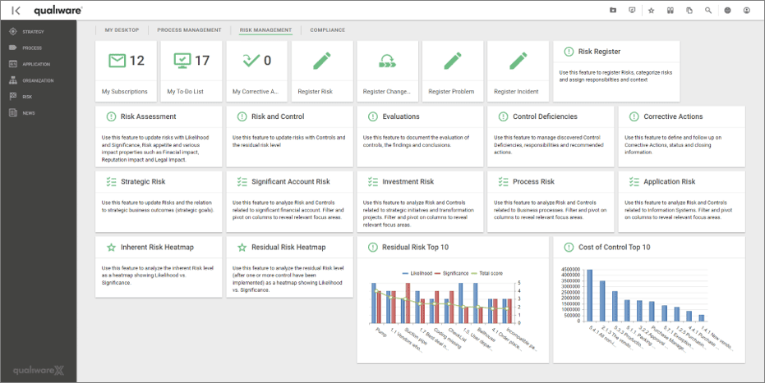Image resolution: width=765 pixels, height=383 pixels.
Task: Open Significant Account Risk card title
Action: click(291, 181)
